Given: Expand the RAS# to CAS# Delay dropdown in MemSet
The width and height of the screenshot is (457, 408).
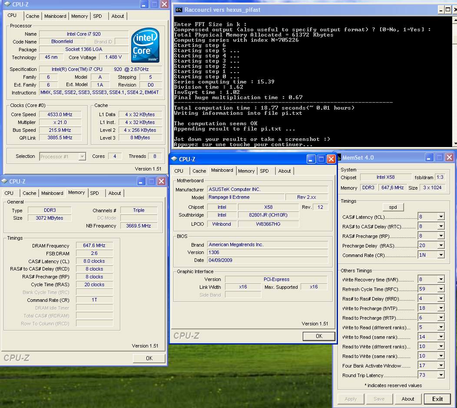Looking at the screenshot, I should pos(440,227).
